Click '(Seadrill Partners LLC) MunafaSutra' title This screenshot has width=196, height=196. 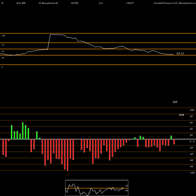pyautogui.click(x=175, y=3)
